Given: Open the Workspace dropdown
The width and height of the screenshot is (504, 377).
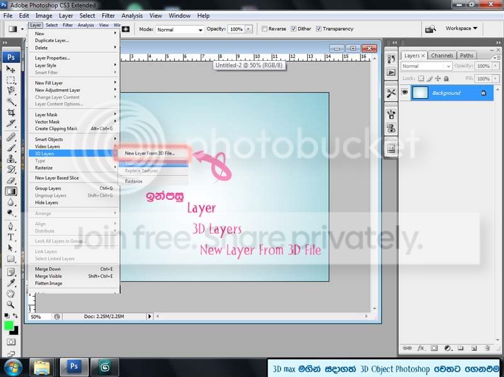Looking at the screenshot, I should coord(461,28).
